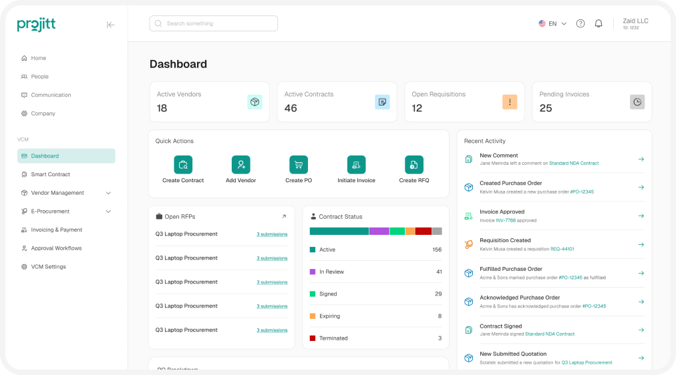The width and height of the screenshot is (676, 375).
Task: Open the EN language dropdown
Action: (x=552, y=23)
